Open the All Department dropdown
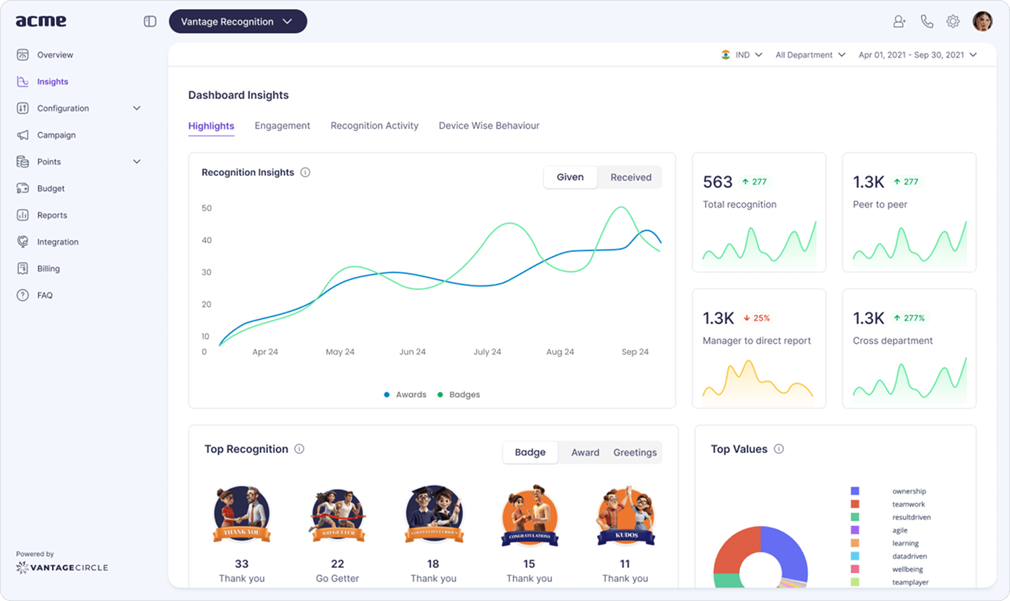Screen dimensions: 1010x601 [x=809, y=54]
